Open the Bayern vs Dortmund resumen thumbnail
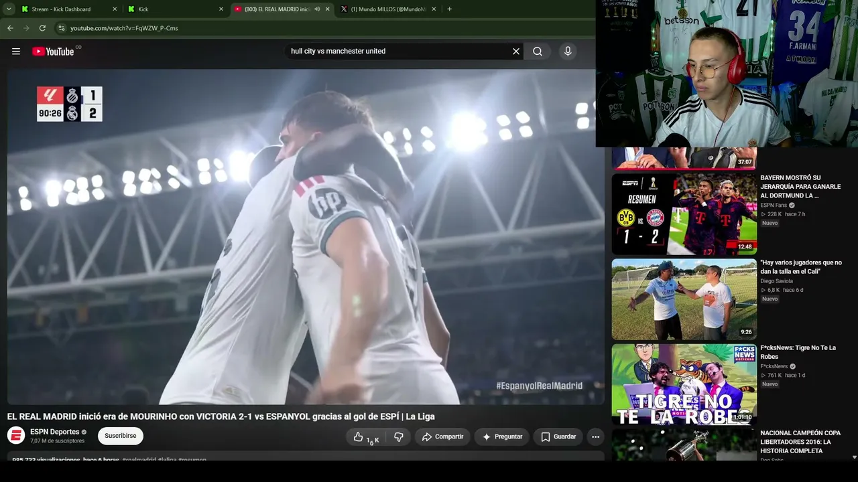 (684, 214)
